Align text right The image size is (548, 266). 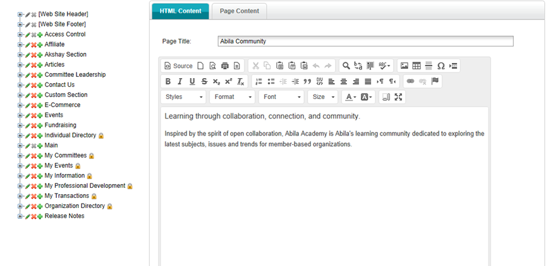[x=356, y=81]
